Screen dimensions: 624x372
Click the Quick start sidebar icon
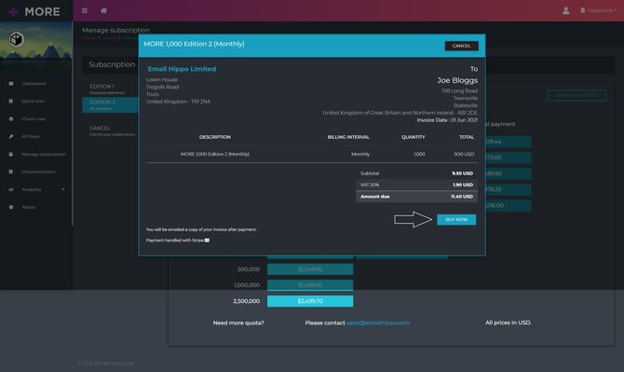[x=11, y=102]
